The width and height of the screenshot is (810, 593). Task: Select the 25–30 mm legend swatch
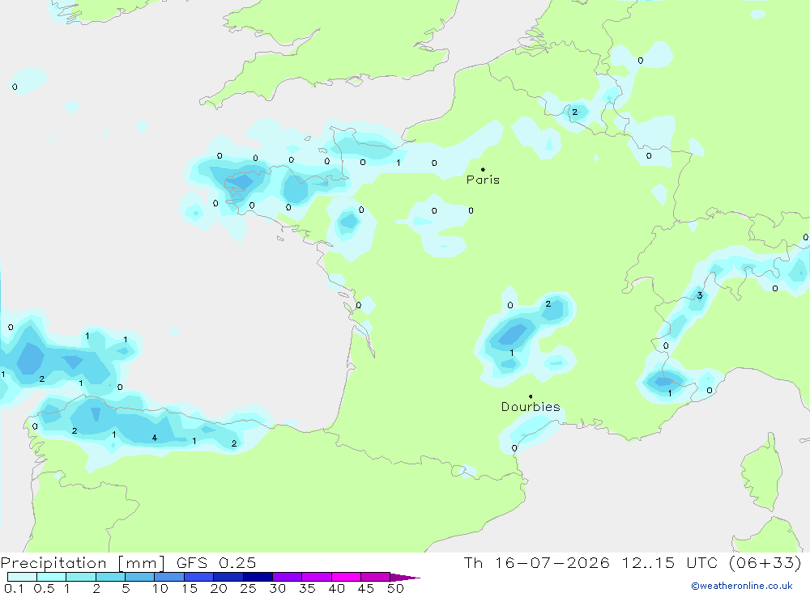(x=258, y=577)
